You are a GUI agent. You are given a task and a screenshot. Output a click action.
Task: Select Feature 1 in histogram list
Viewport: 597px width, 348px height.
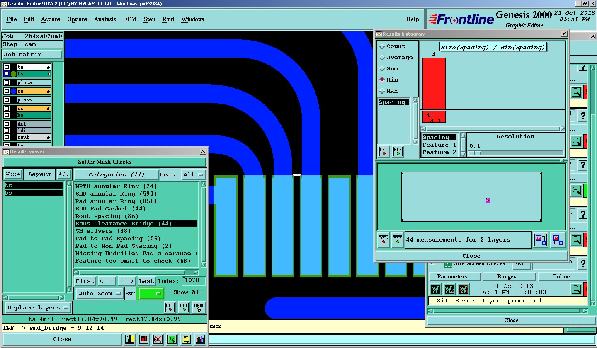coord(439,145)
